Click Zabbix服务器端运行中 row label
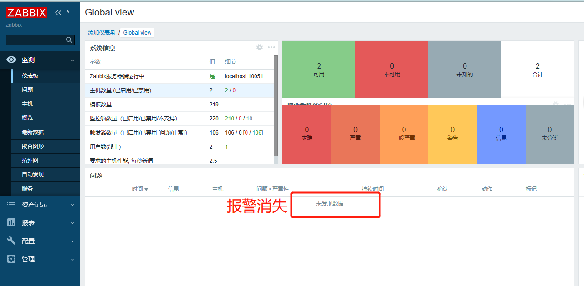The width and height of the screenshot is (584, 286). [x=117, y=76]
